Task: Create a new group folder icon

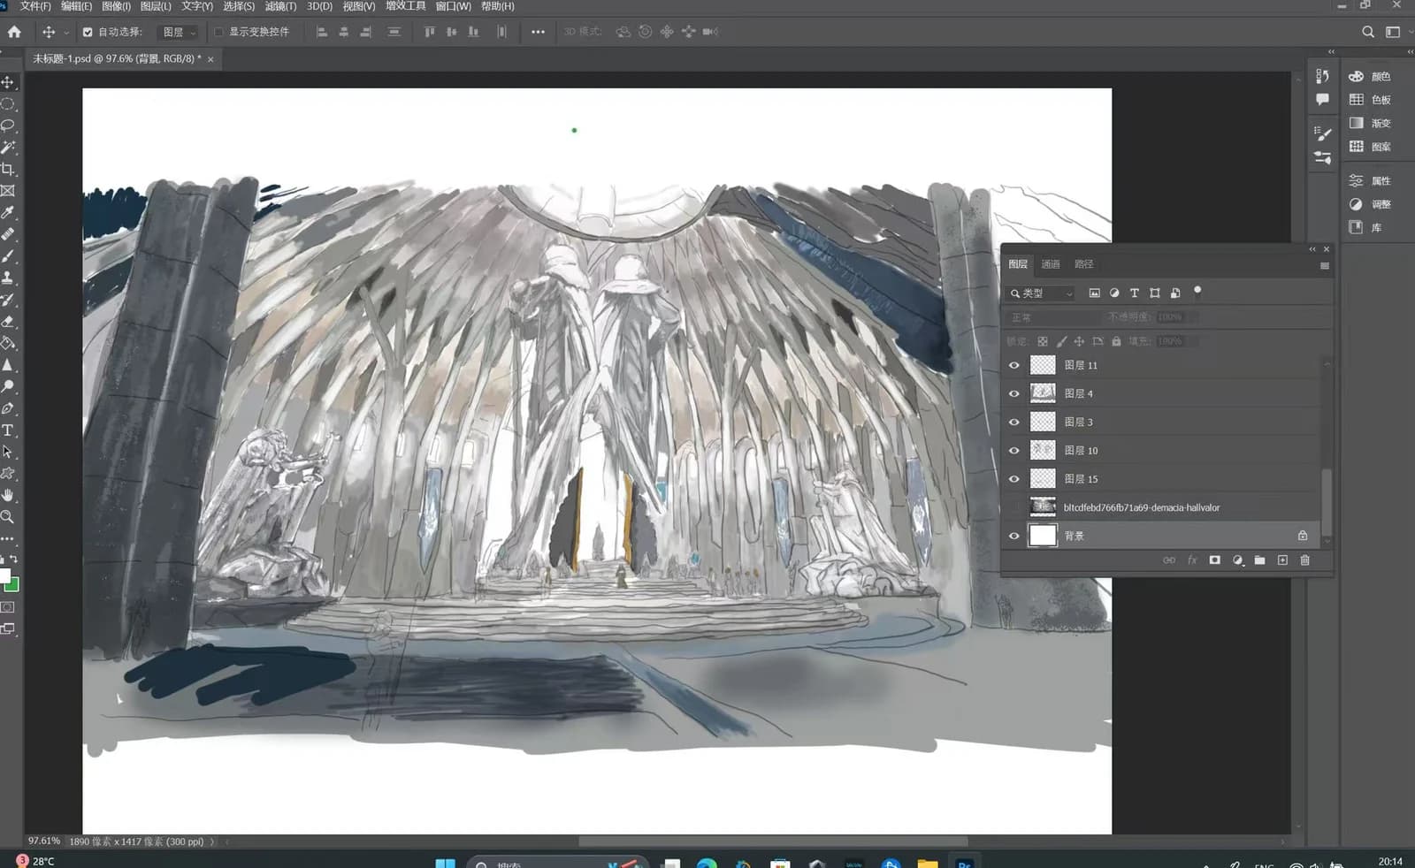Action: (x=1259, y=560)
